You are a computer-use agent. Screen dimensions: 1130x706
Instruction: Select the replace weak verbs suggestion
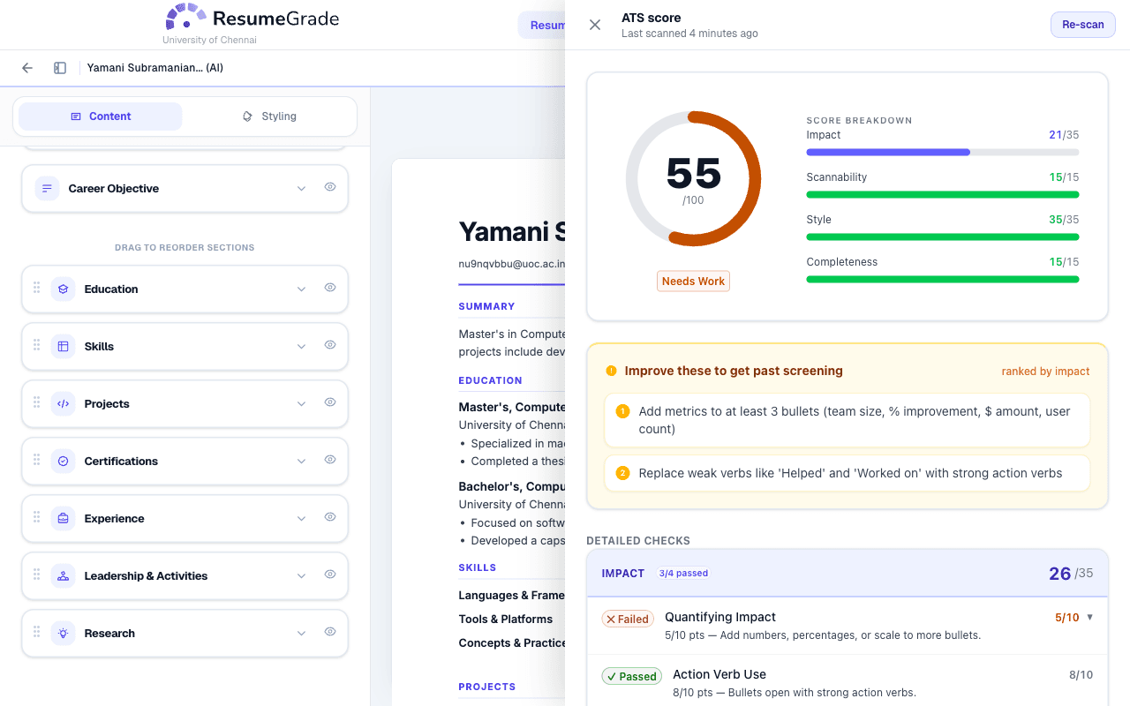[x=847, y=474]
